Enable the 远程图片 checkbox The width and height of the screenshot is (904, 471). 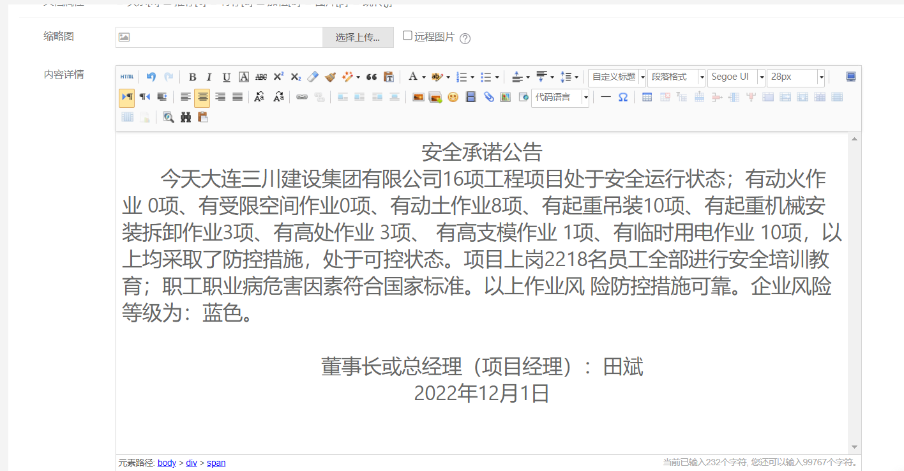tap(407, 36)
